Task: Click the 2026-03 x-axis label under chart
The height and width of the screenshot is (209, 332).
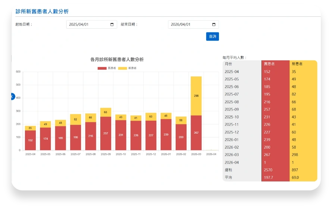Action: (196, 154)
